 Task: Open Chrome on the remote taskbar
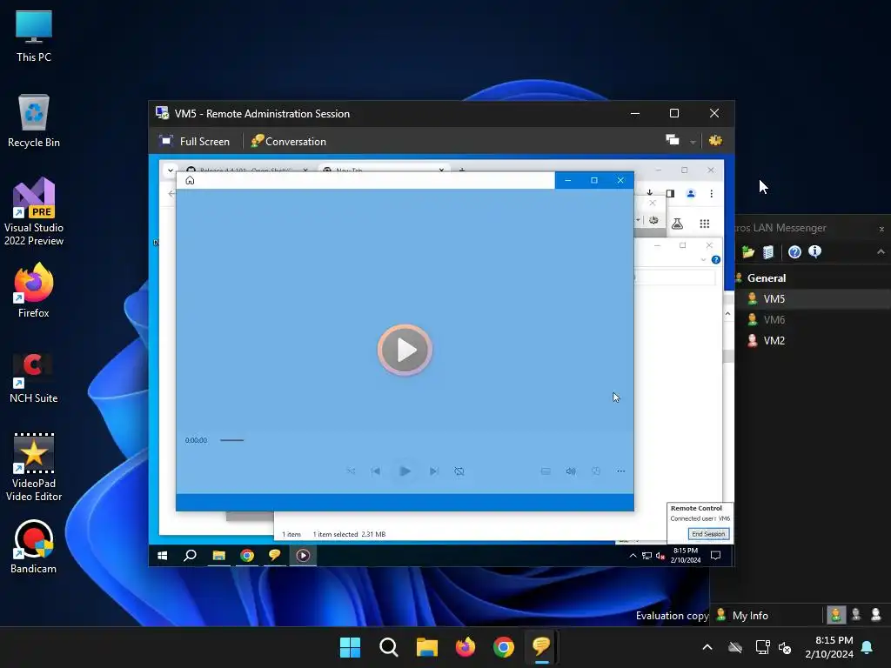click(246, 556)
